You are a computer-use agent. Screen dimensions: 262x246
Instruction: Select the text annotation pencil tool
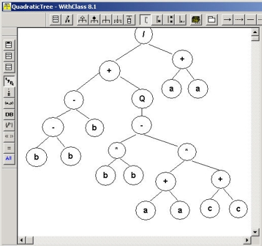coord(67,20)
